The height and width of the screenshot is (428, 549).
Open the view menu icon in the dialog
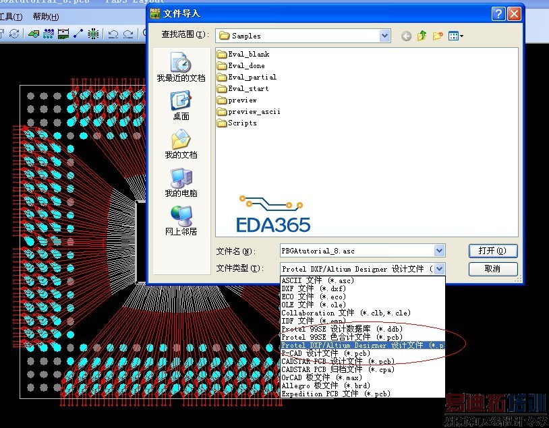(455, 36)
